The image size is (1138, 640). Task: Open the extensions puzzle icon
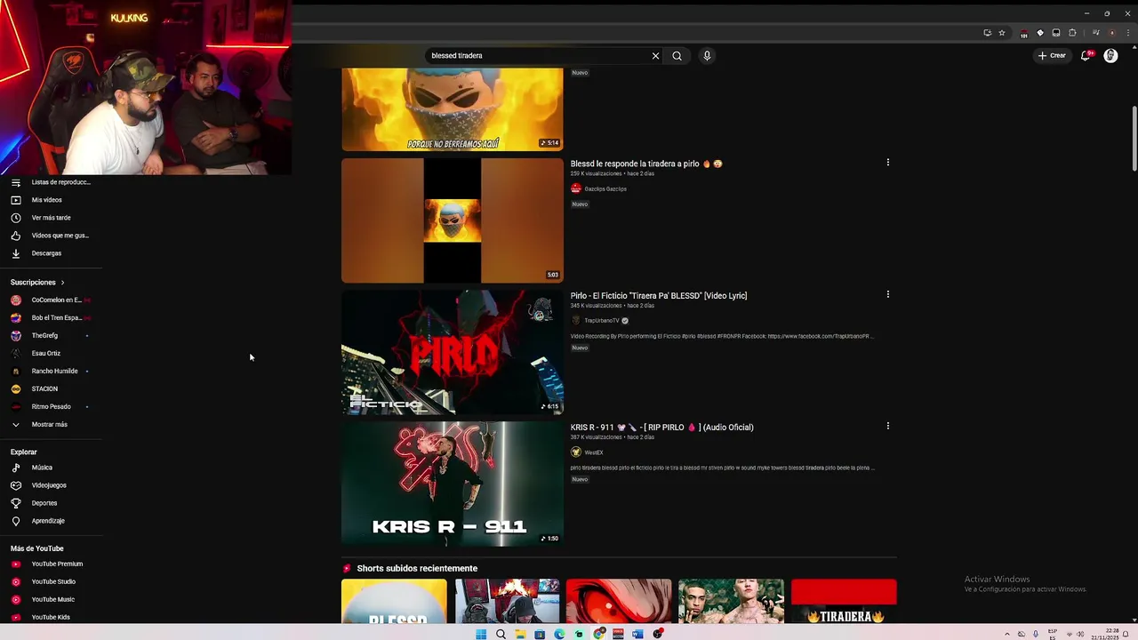[1072, 33]
